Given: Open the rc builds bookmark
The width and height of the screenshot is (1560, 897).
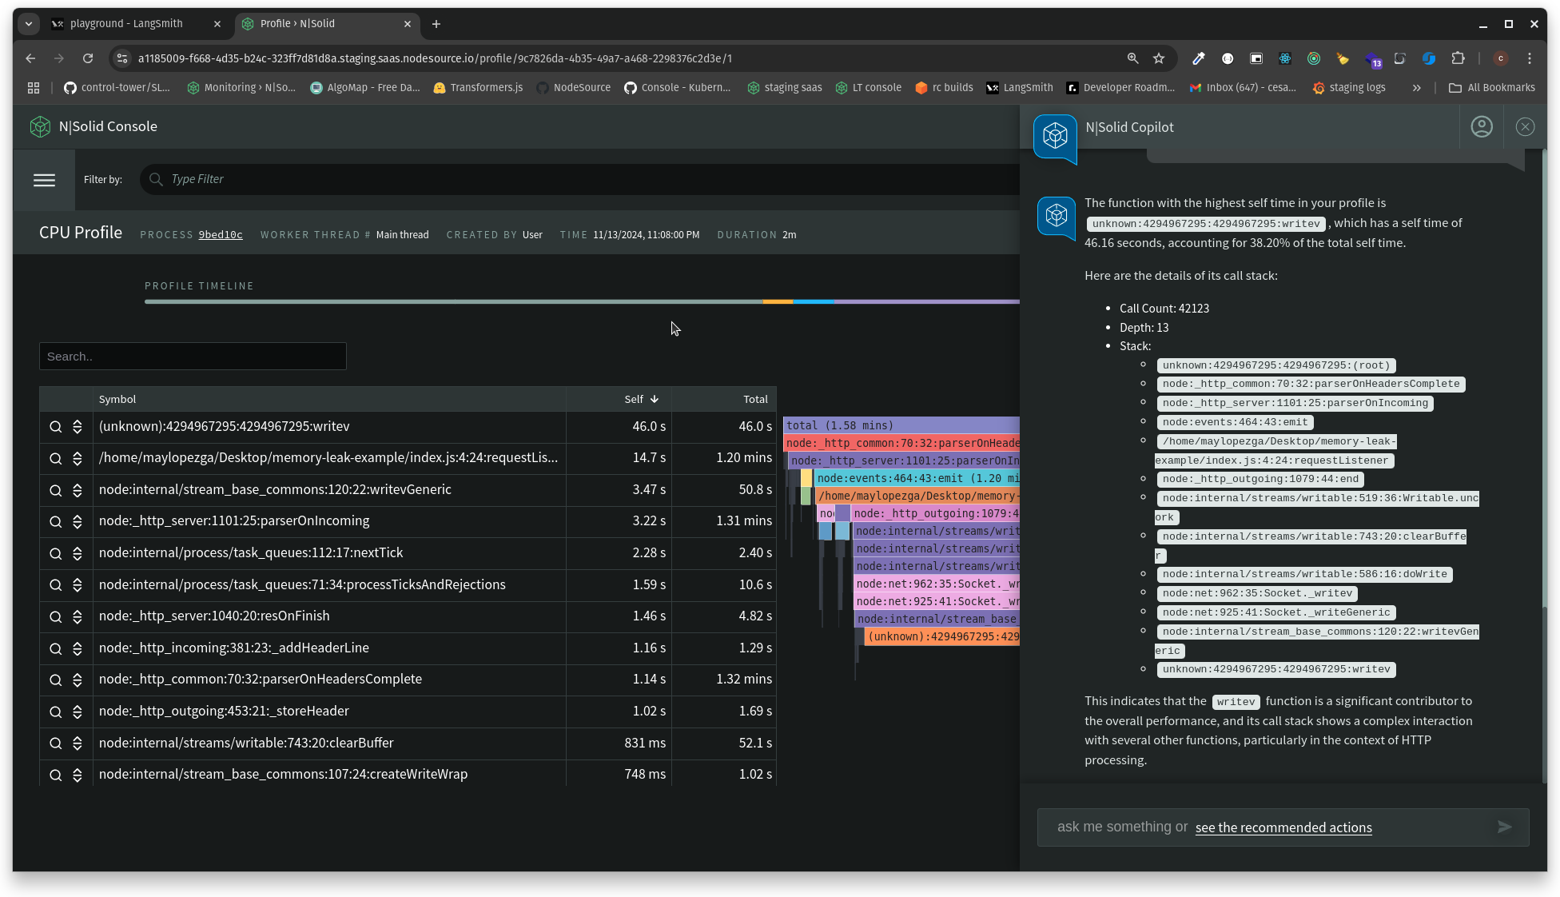Looking at the screenshot, I should 944,88.
